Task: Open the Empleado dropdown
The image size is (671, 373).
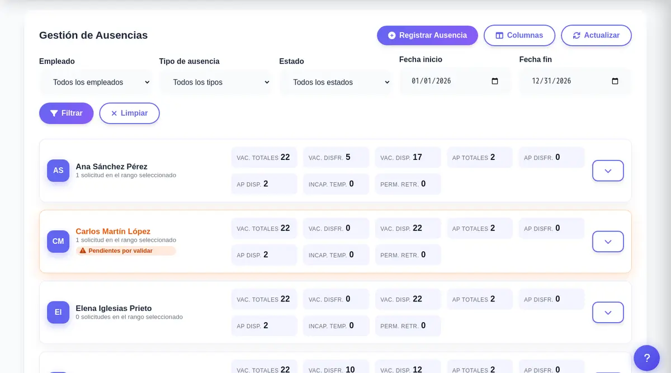Action: pyautogui.click(x=96, y=82)
